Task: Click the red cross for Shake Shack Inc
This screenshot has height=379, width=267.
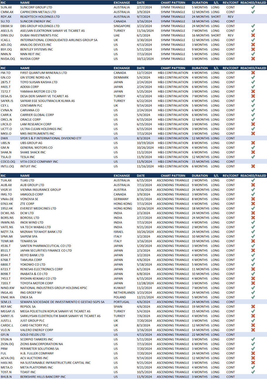Action: click(253, 152)
